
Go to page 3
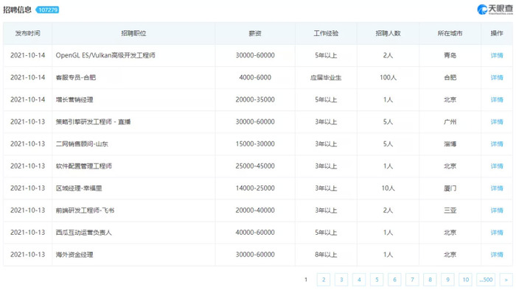click(x=341, y=280)
